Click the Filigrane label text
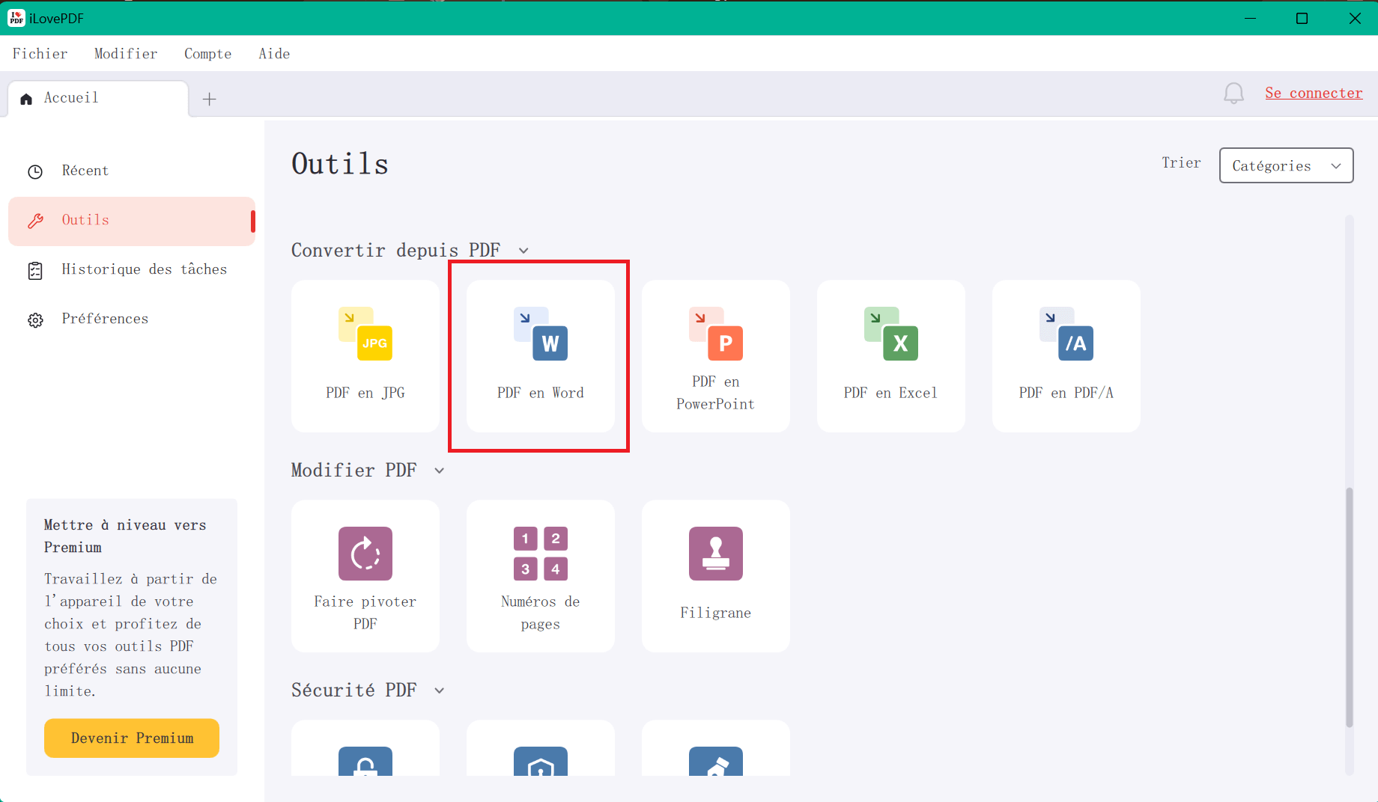Viewport: 1378px width, 802px height. pos(716,613)
